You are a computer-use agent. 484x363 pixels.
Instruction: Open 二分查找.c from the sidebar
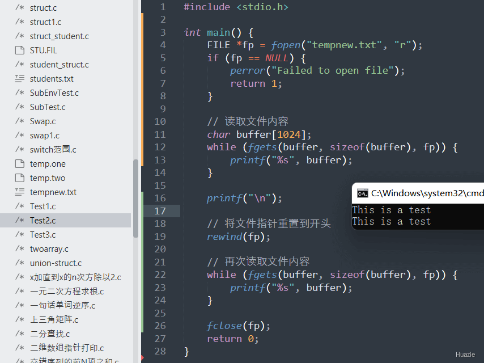point(50,334)
